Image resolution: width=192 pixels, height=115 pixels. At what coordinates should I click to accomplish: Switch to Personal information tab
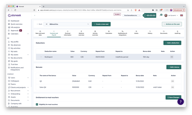tap(68, 33)
